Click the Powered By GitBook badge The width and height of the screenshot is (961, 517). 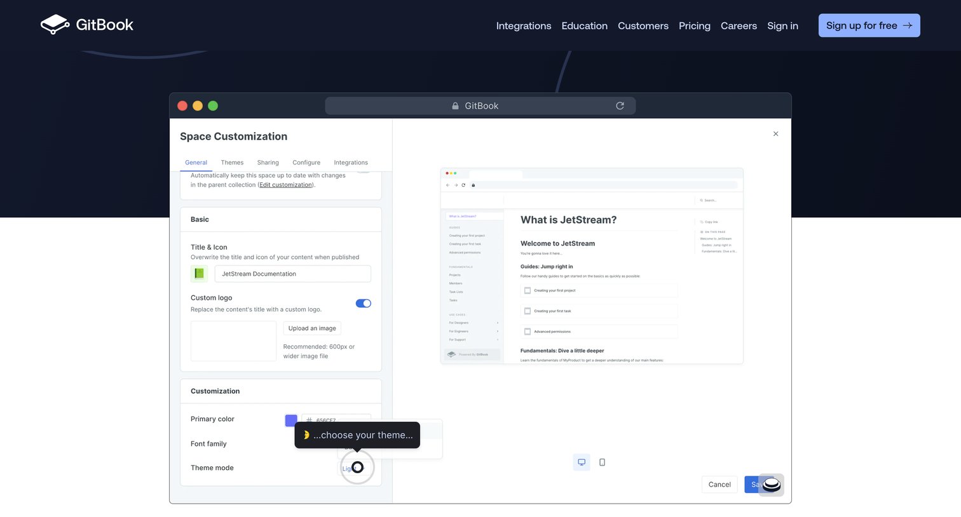(472, 354)
